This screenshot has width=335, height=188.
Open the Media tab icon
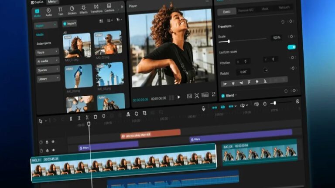(x=37, y=13)
